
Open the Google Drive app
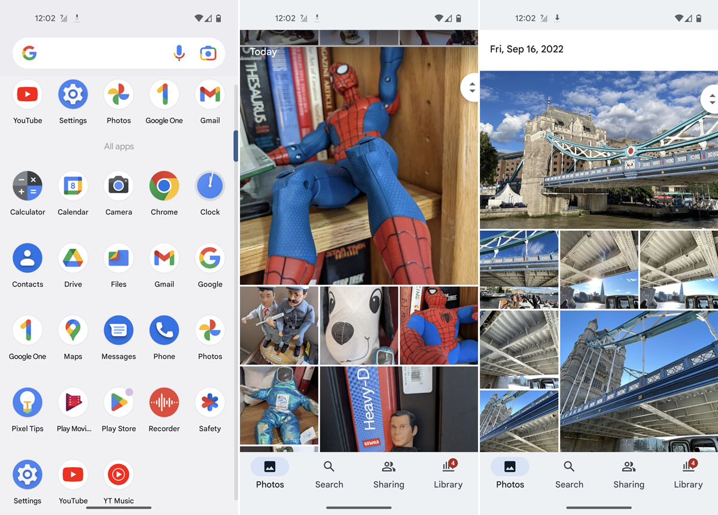(73, 258)
